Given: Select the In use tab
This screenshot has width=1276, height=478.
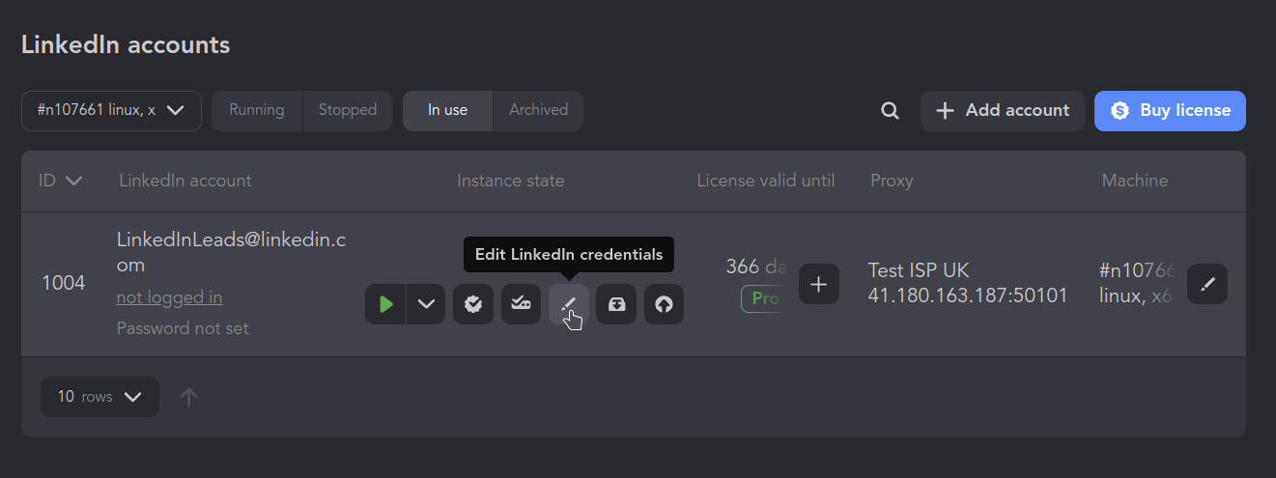Looking at the screenshot, I should pos(448,110).
